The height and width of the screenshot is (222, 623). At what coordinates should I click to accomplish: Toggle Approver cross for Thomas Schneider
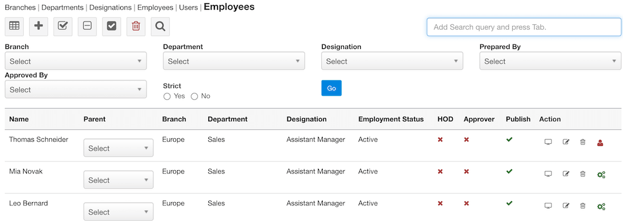pos(467,140)
